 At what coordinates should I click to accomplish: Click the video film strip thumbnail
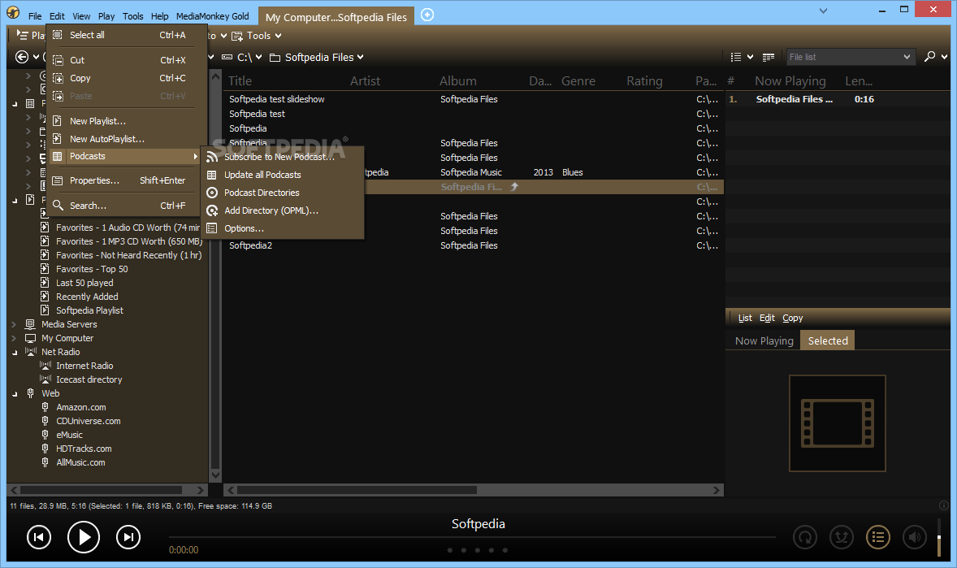click(x=838, y=423)
